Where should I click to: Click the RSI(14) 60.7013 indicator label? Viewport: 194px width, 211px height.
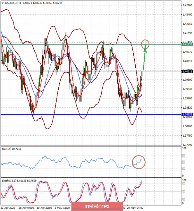click(x=12, y=149)
